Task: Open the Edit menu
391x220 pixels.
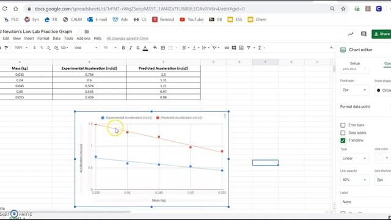Action: pos(6,38)
